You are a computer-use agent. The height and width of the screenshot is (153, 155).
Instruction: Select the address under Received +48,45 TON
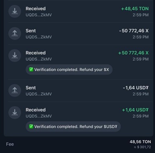coord(39,15)
